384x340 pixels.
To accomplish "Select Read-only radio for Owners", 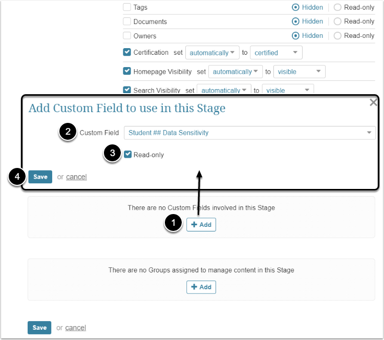I will 337,36.
